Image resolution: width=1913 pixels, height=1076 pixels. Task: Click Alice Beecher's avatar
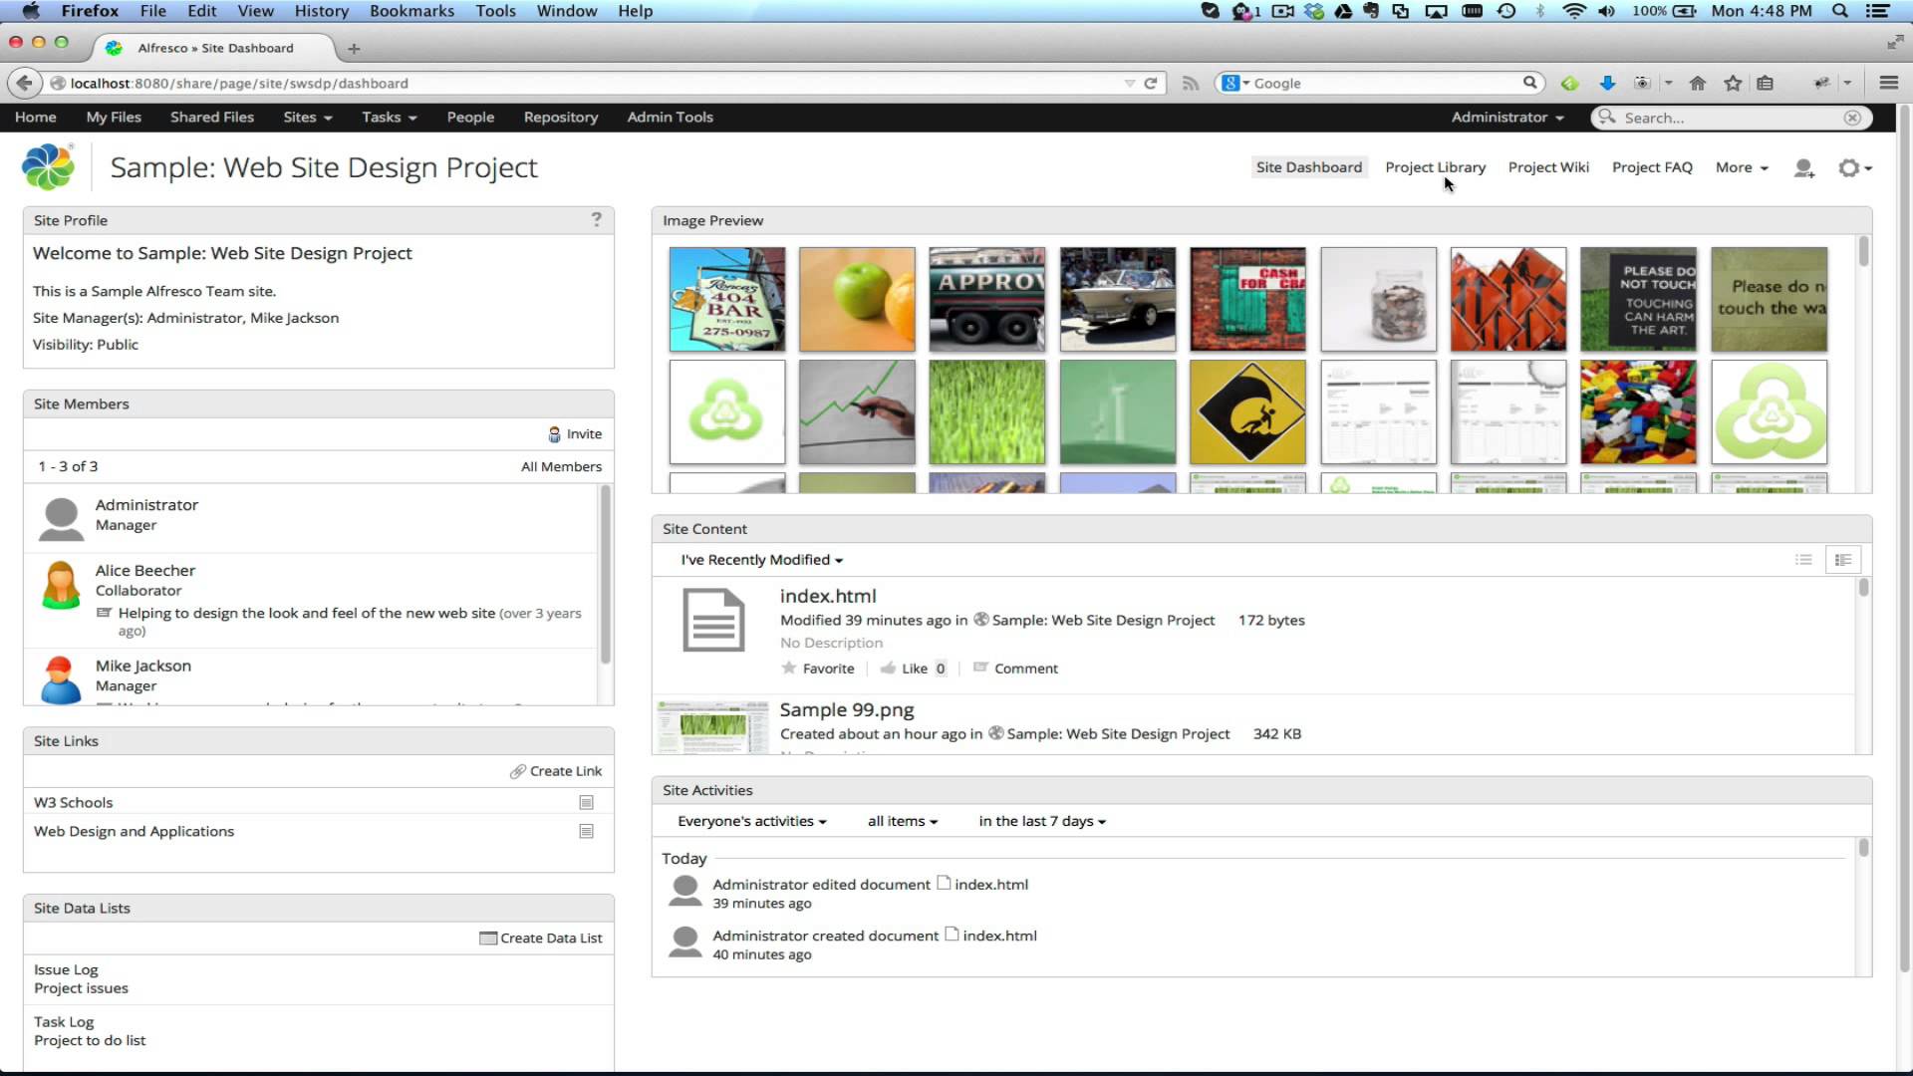(61, 585)
